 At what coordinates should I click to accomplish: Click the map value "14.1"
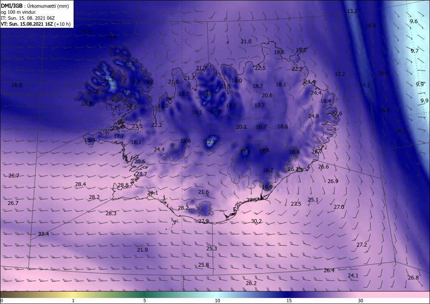[365, 85]
